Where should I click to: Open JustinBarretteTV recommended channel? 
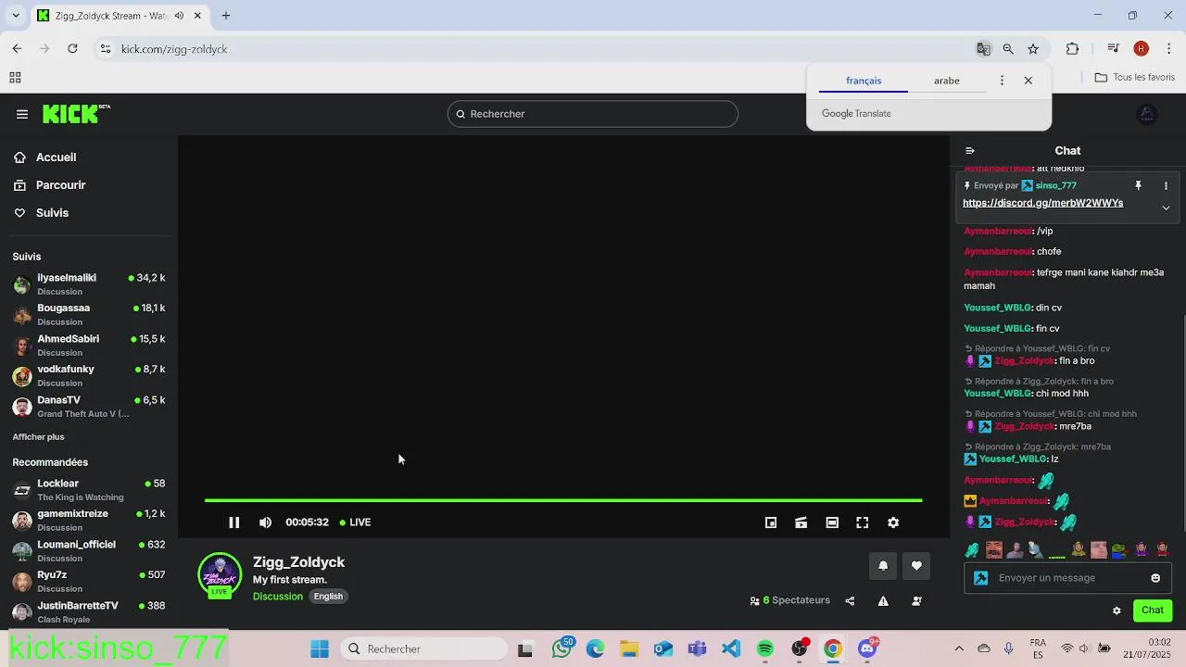pyautogui.click(x=89, y=612)
